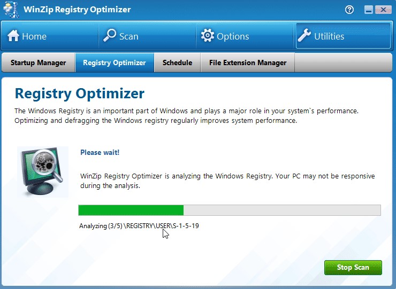This screenshot has height=289, width=396.
Task: Minimize the WinZip Registry Optimizer window
Action: [x=369, y=10]
